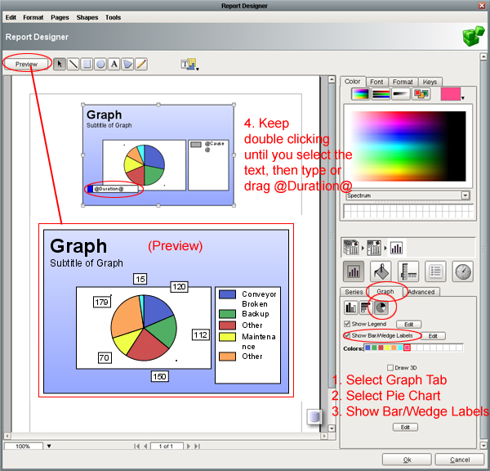
Task: Click the Cancel button
Action: point(460,460)
